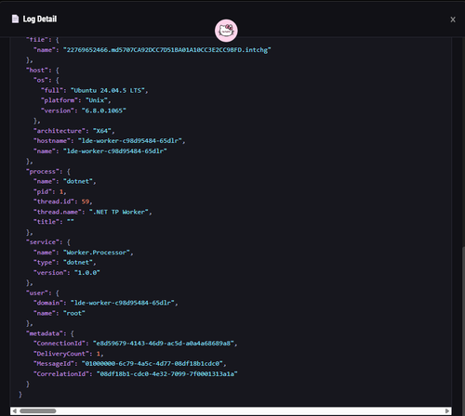Screen dimensions: 465x416
Task: Select the user name value "root"
Action: 74,313
